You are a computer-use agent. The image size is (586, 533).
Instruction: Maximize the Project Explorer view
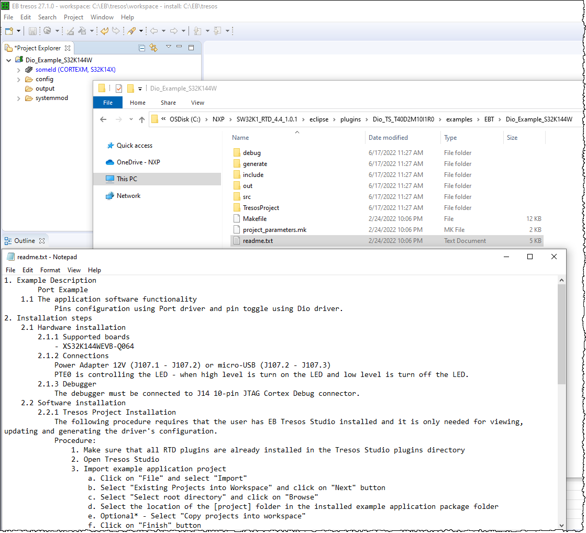click(x=191, y=47)
